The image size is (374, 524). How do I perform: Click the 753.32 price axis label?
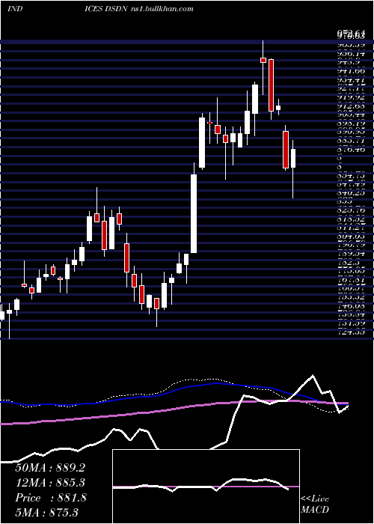coord(351,297)
